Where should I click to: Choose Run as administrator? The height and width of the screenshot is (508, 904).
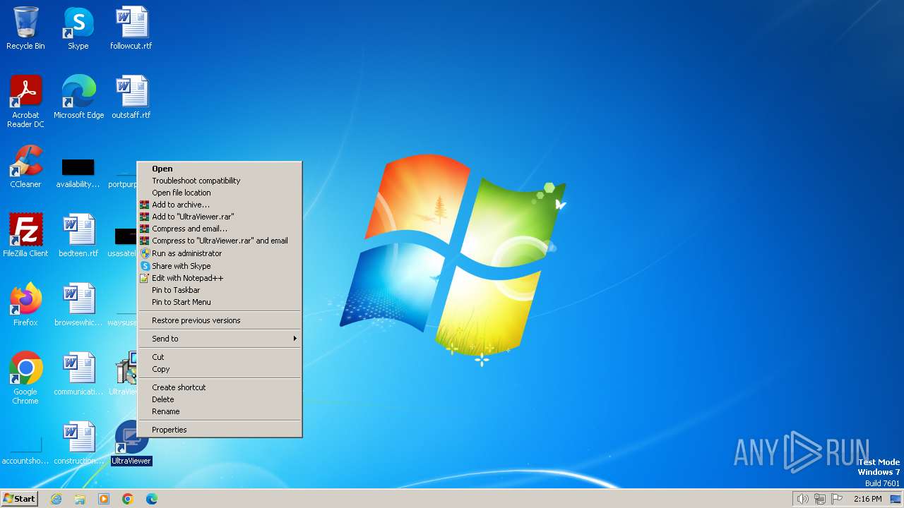click(x=220, y=253)
